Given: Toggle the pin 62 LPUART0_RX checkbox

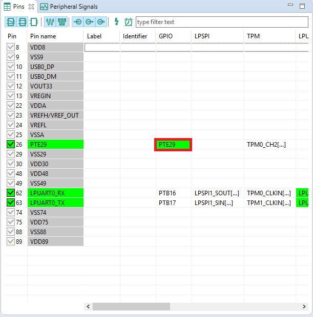Looking at the screenshot, I should pos(11,193).
